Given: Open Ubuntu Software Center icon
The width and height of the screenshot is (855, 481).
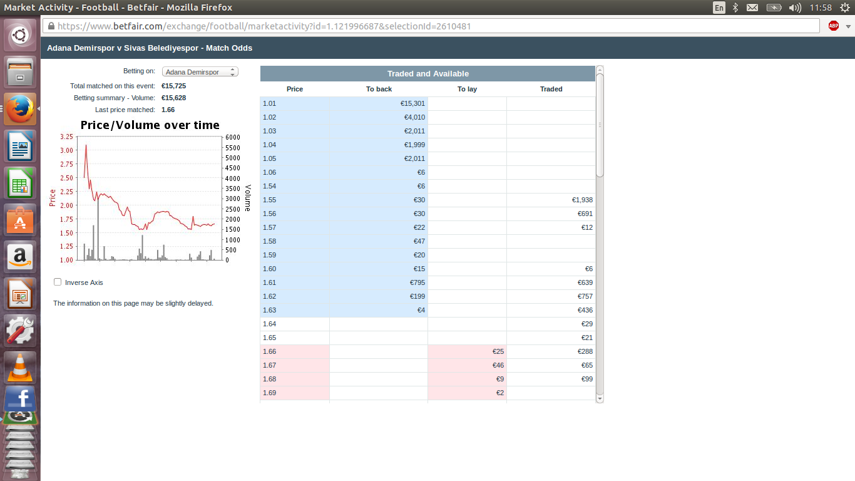Looking at the screenshot, I should tap(21, 219).
